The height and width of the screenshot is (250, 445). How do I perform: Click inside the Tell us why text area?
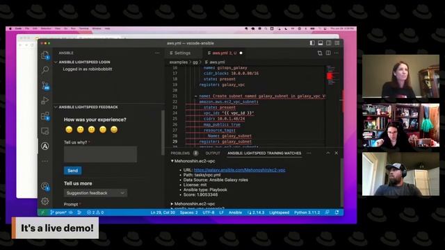click(x=100, y=154)
